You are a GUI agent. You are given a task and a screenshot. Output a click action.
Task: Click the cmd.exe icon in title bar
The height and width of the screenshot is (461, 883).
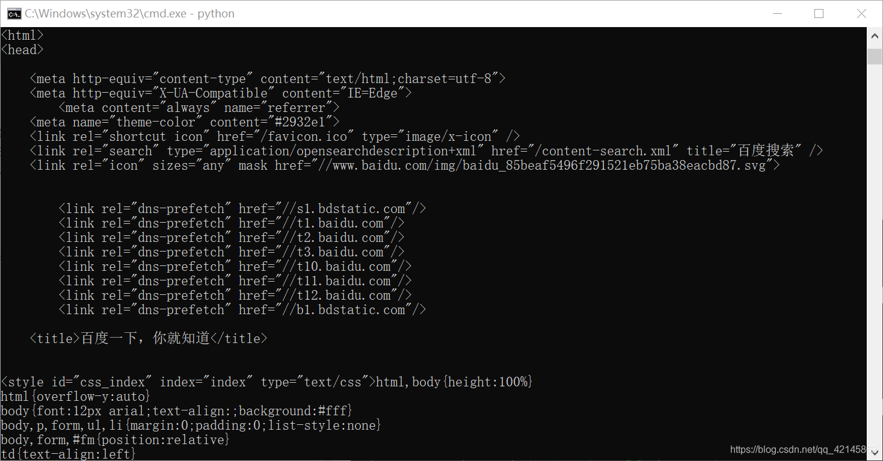pos(14,13)
